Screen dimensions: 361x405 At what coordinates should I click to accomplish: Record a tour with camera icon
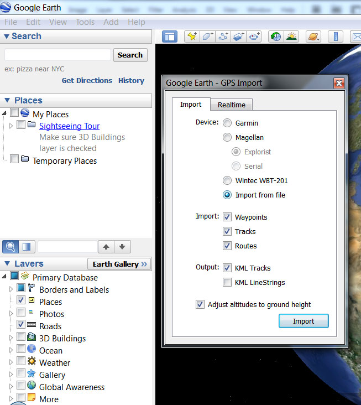click(x=254, y=37)
